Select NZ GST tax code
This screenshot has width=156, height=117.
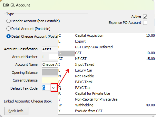click(107, 59)
